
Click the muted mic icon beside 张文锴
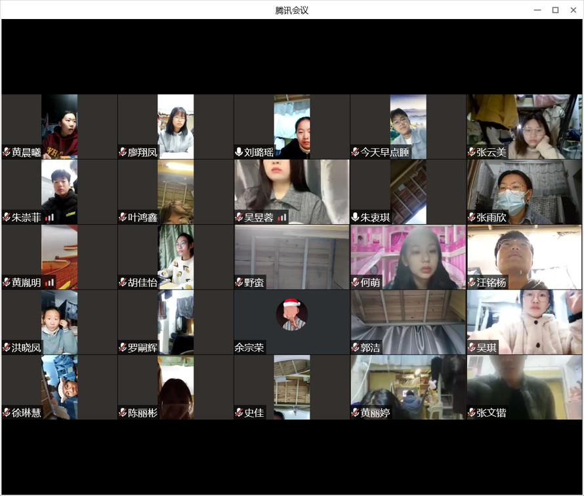[471, 413]
